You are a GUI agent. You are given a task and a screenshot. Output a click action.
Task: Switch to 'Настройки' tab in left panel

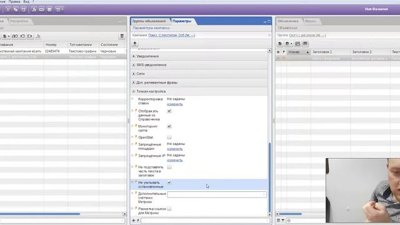pyautogui.click(x=19, y=21)
